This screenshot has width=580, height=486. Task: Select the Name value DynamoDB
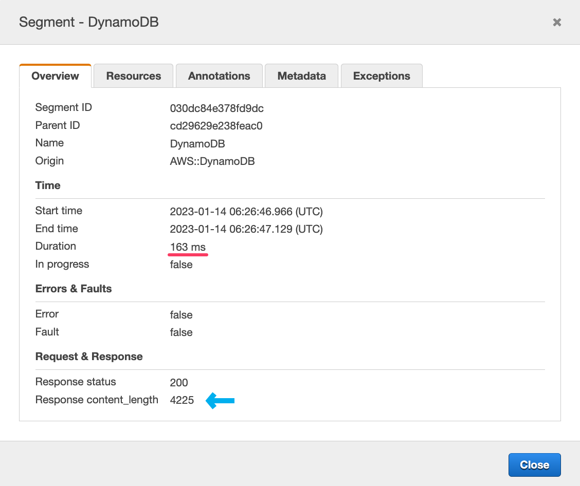[197, 143]
